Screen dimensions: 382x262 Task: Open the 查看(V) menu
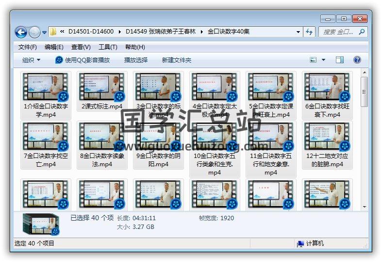[x=81, y=47]
